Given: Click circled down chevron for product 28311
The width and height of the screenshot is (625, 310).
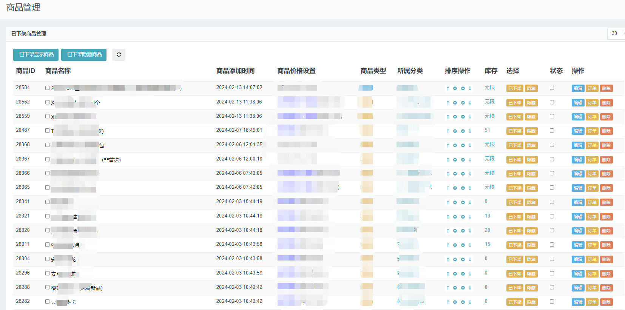Looking at the screenshot, I should (463, 245).
